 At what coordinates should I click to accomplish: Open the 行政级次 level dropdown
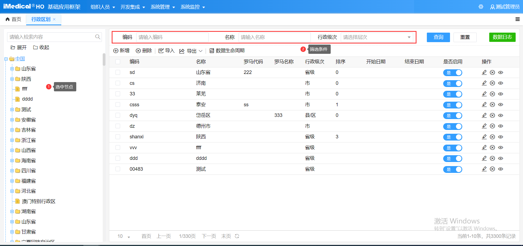377,37
